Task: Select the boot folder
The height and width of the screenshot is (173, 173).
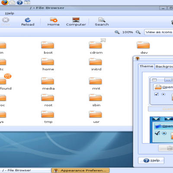Action: (x=48, y=45)
